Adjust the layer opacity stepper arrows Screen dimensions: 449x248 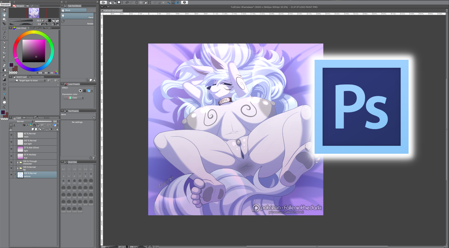pyautogui.click(x=58, y=121)
